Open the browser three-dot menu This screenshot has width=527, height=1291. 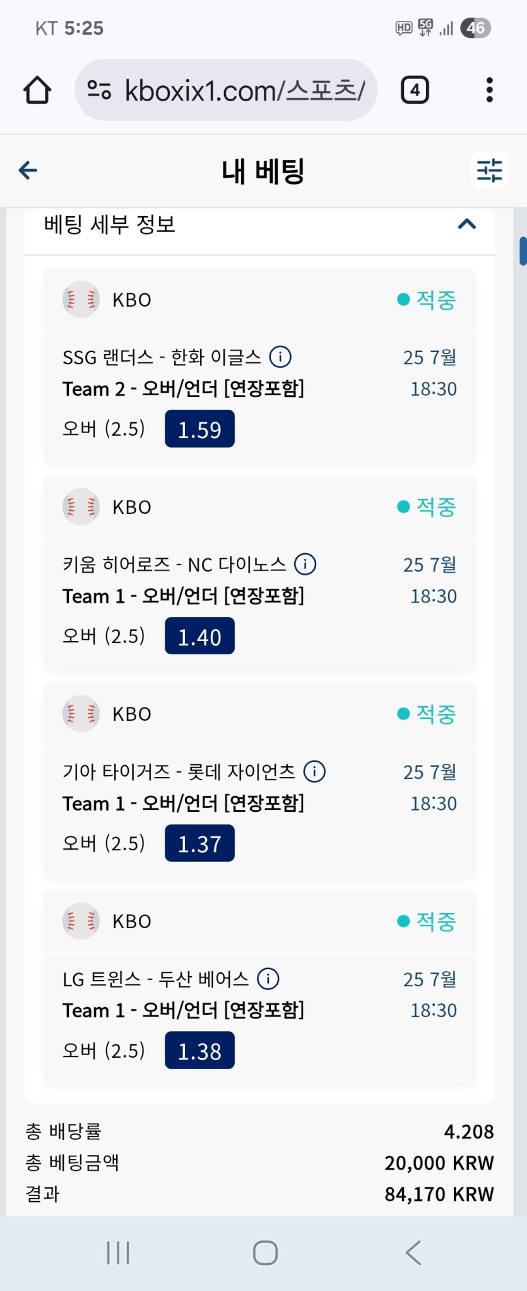click(x=489, y=90)
